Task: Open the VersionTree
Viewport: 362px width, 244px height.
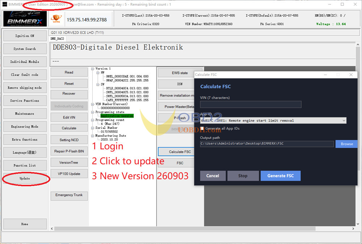Action: point(69,162)
